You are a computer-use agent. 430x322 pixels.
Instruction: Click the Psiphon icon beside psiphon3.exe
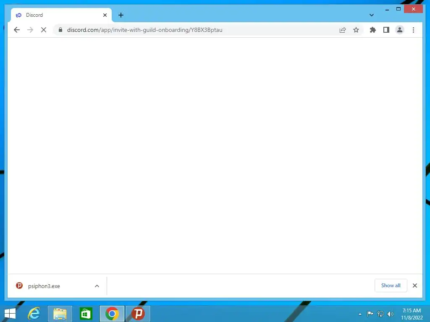point(19,286)
